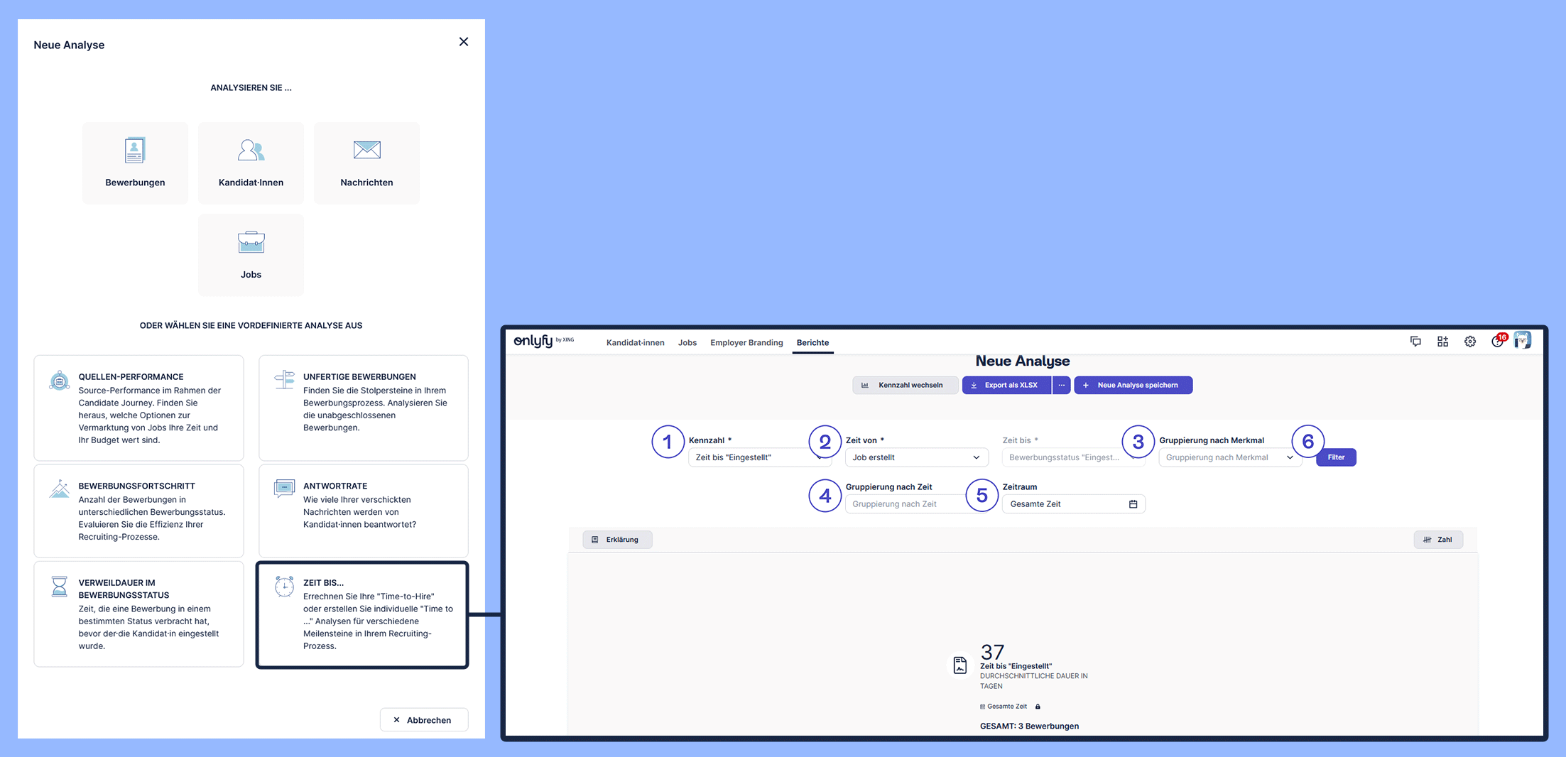This screenshot has width=1566, height=757.
Task: Click 'Export als XLSX' button
Action: tap(1006, 385)
